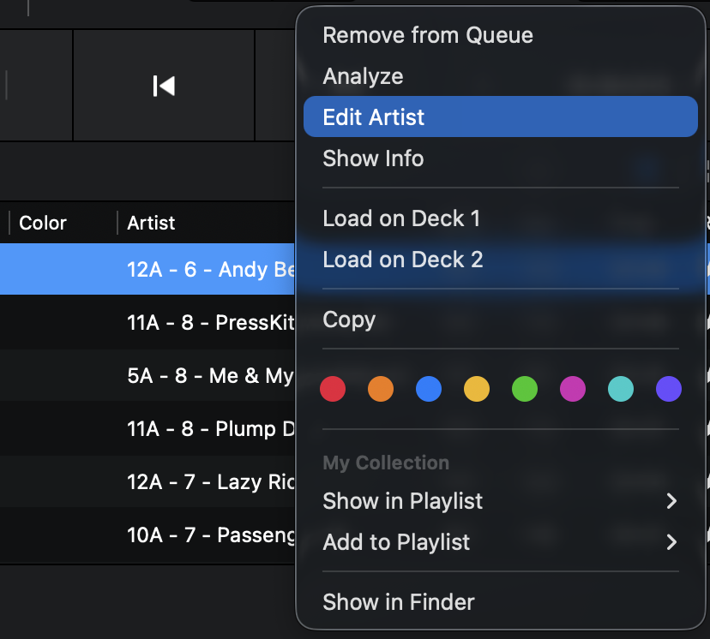This screenshot has width=710, height=639.
Task: Sort by the Artist column header
Action: point(151,223)
